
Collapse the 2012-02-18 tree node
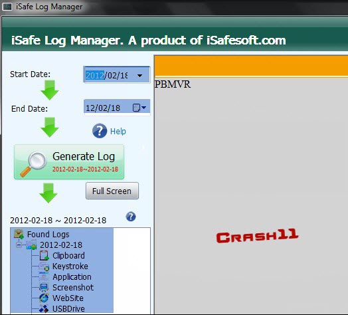click(19, 245)
